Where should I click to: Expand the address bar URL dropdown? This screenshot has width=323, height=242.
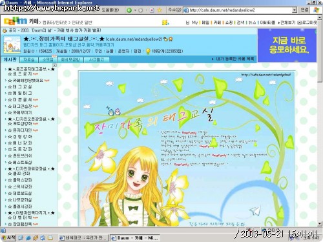[x=295, y=10]
